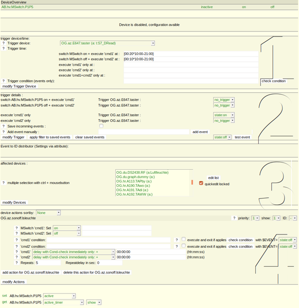Viewport: 299px width, 308px height.
Task: Click modify Devices button
Action: (x=14, y=203)
